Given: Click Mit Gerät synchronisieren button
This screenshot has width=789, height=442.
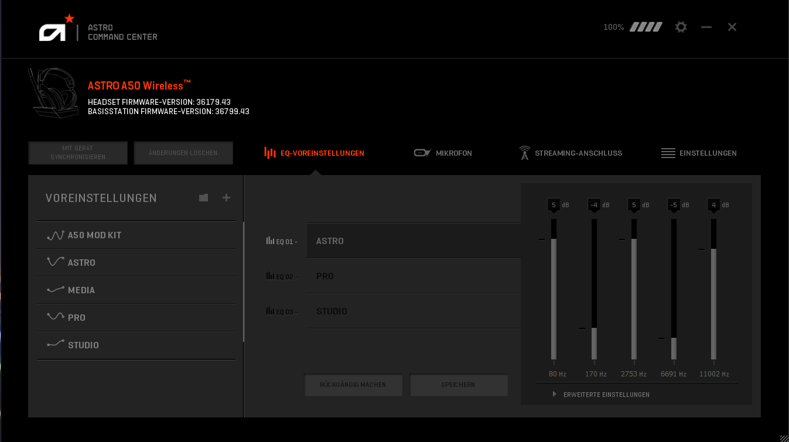Looking at the screenshot, I should tap(78, 153).
